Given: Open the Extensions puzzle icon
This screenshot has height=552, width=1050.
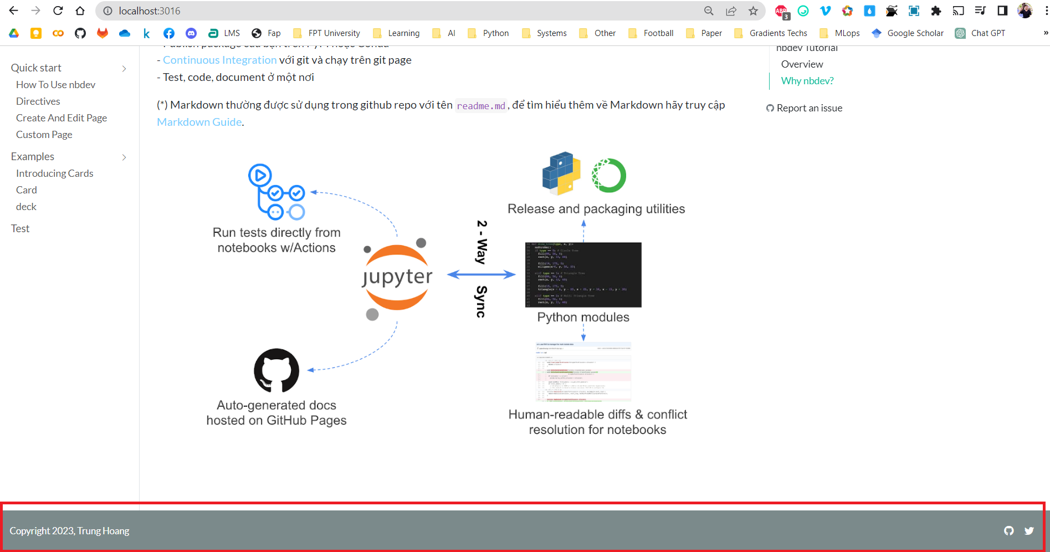Looking at the screenshot, I should point(936,11).
